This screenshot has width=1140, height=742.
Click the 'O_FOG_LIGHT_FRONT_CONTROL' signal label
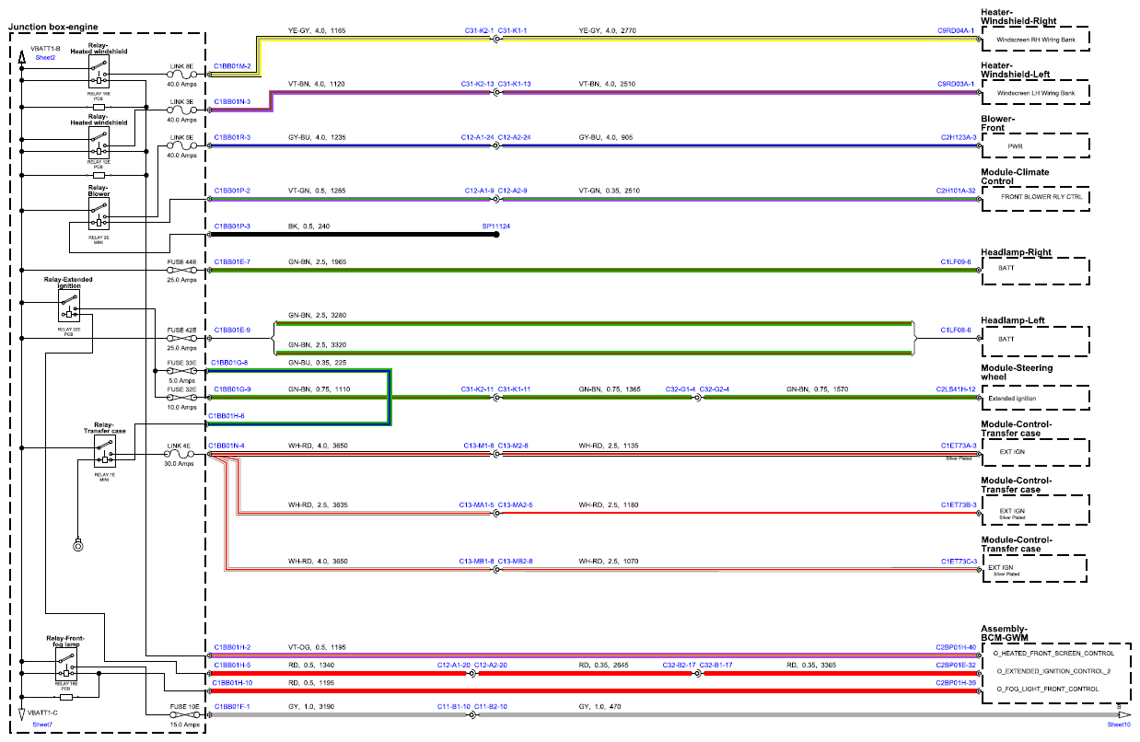(x=1048, y=689)
